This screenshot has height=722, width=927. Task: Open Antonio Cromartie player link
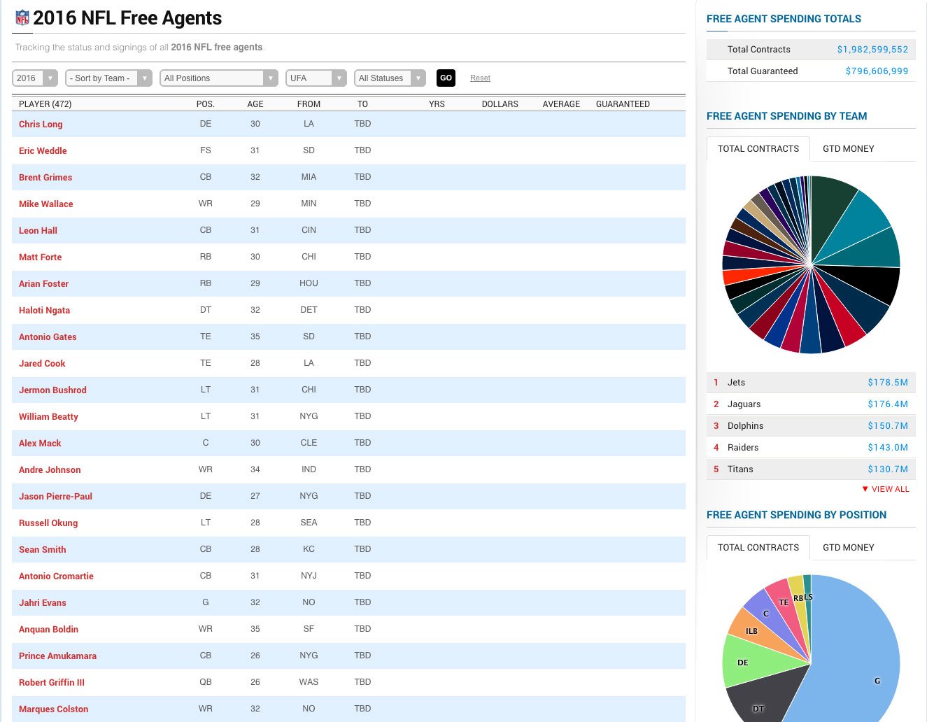[56, 576]
